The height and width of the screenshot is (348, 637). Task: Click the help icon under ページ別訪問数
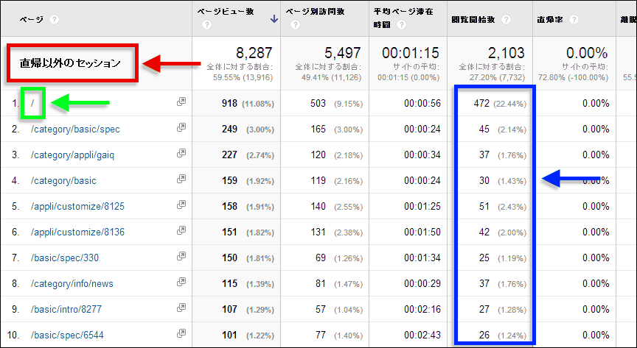(295, 25)
